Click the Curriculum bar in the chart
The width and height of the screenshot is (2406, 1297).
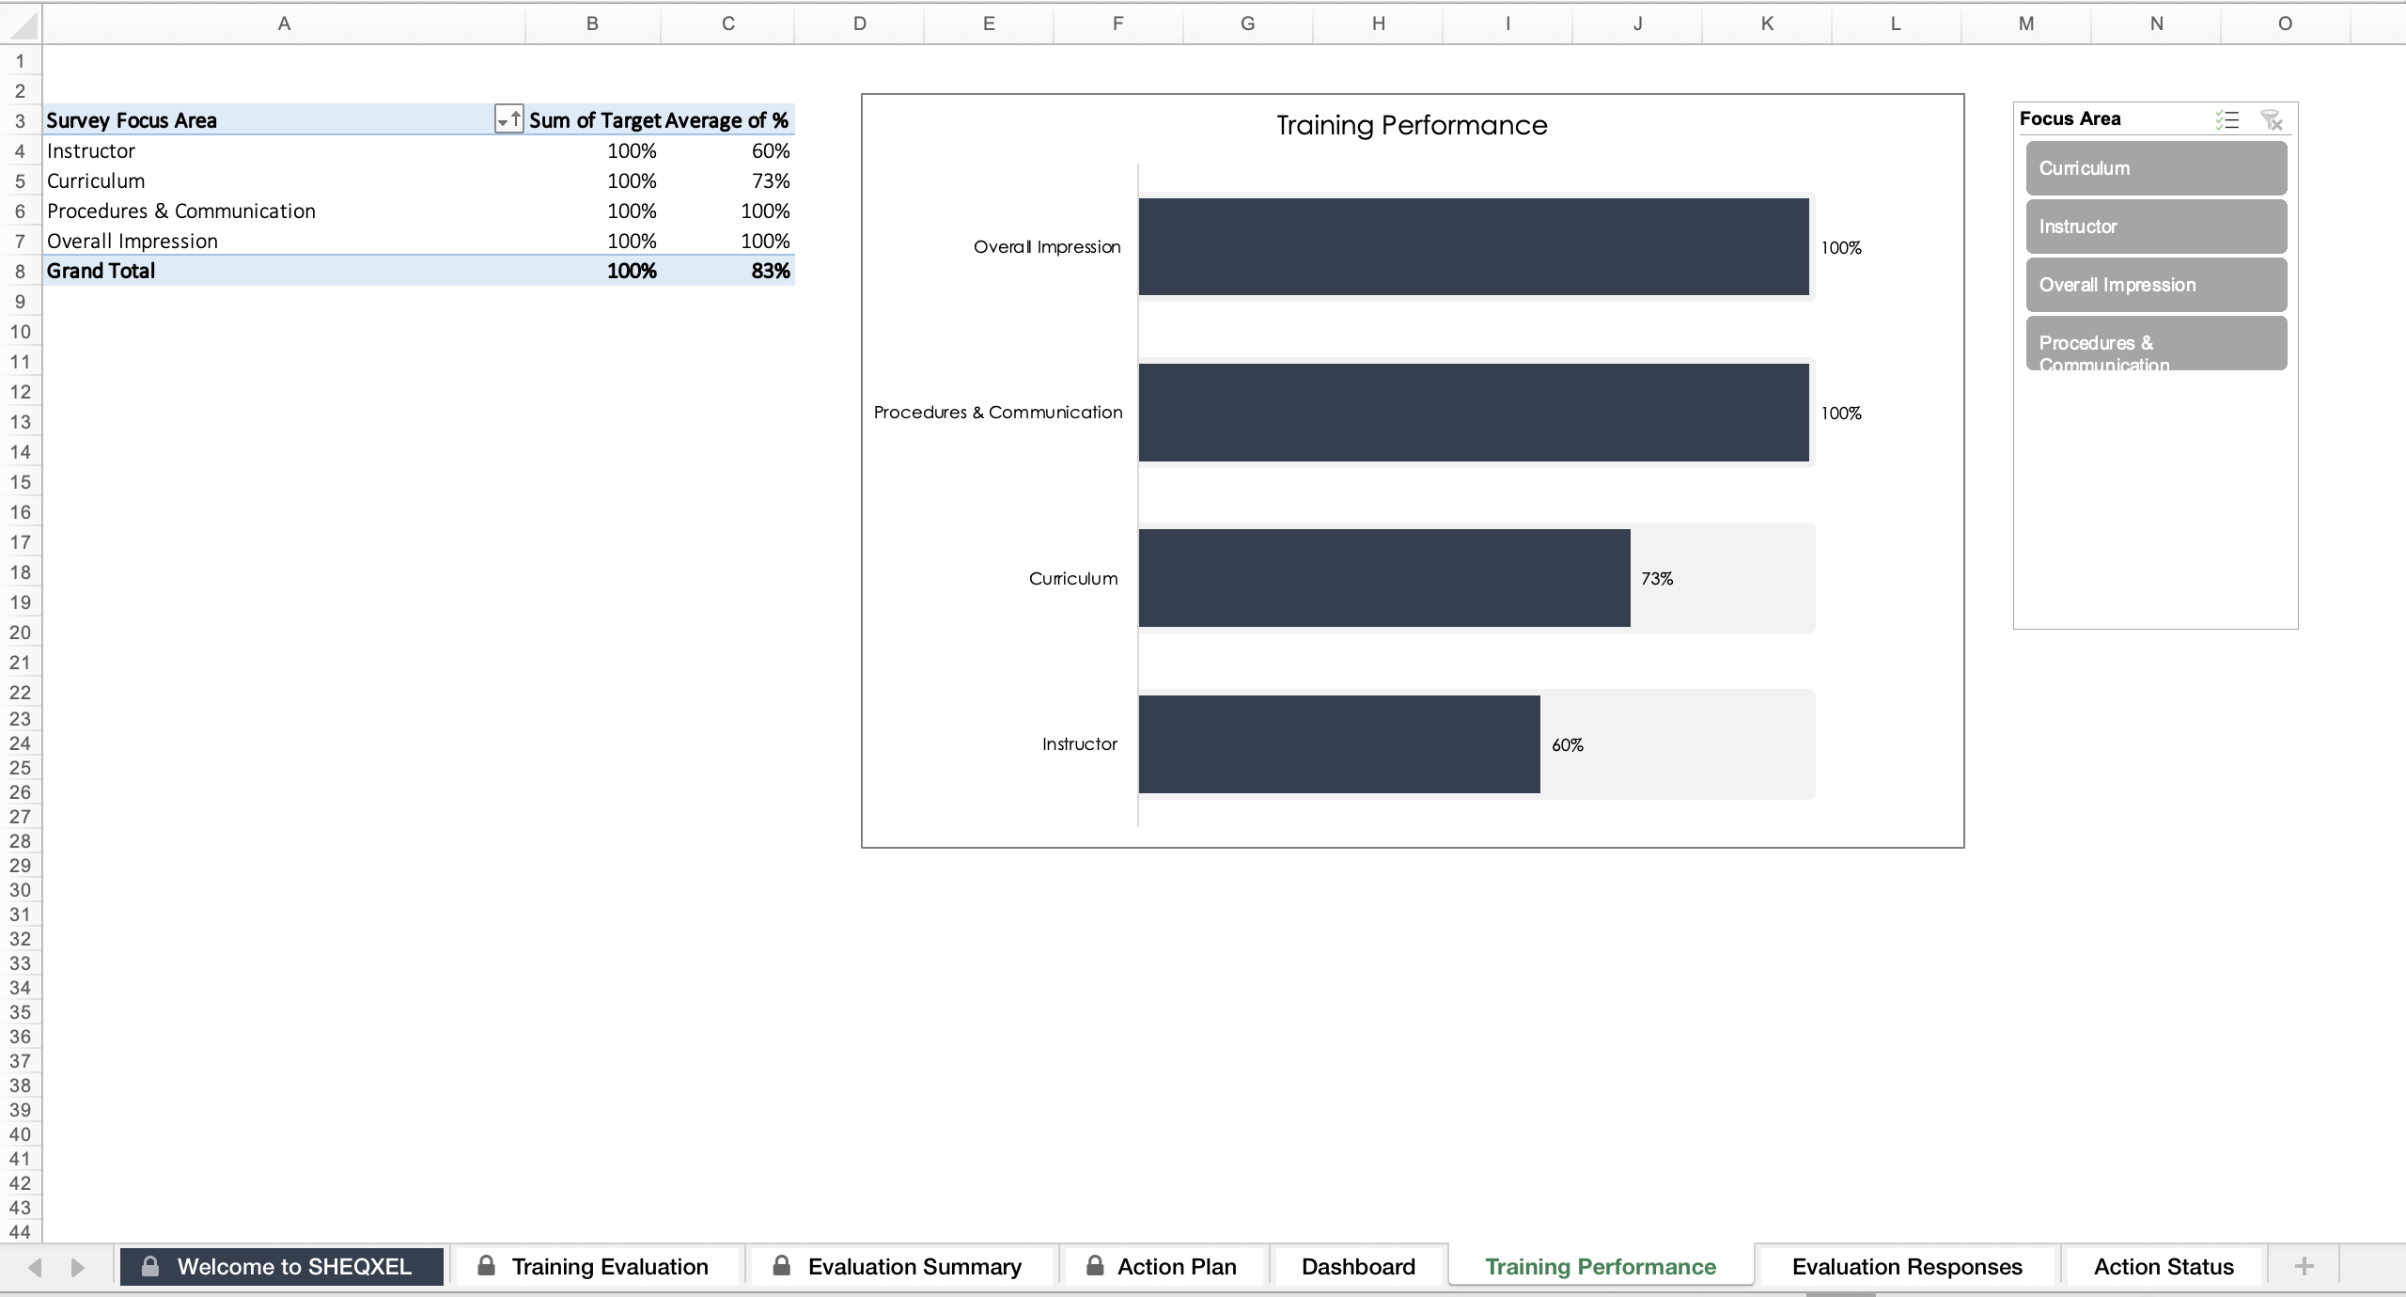pos(1384,578)
